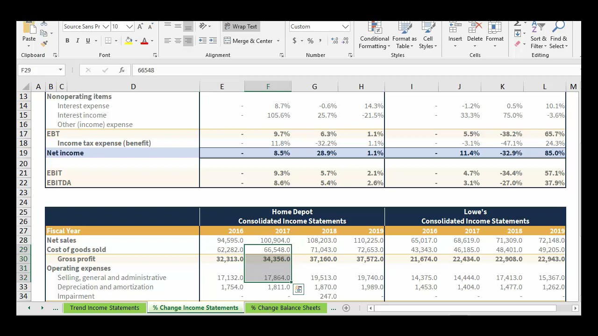Set Bottom Align vertical alignment
The width and height of the screenshot is (598, 336).
pos(188,27)
